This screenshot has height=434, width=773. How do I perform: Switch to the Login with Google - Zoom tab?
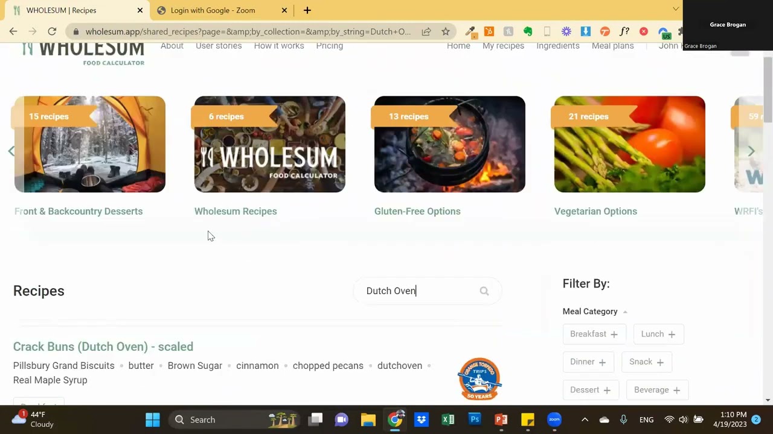pos(222,10)
